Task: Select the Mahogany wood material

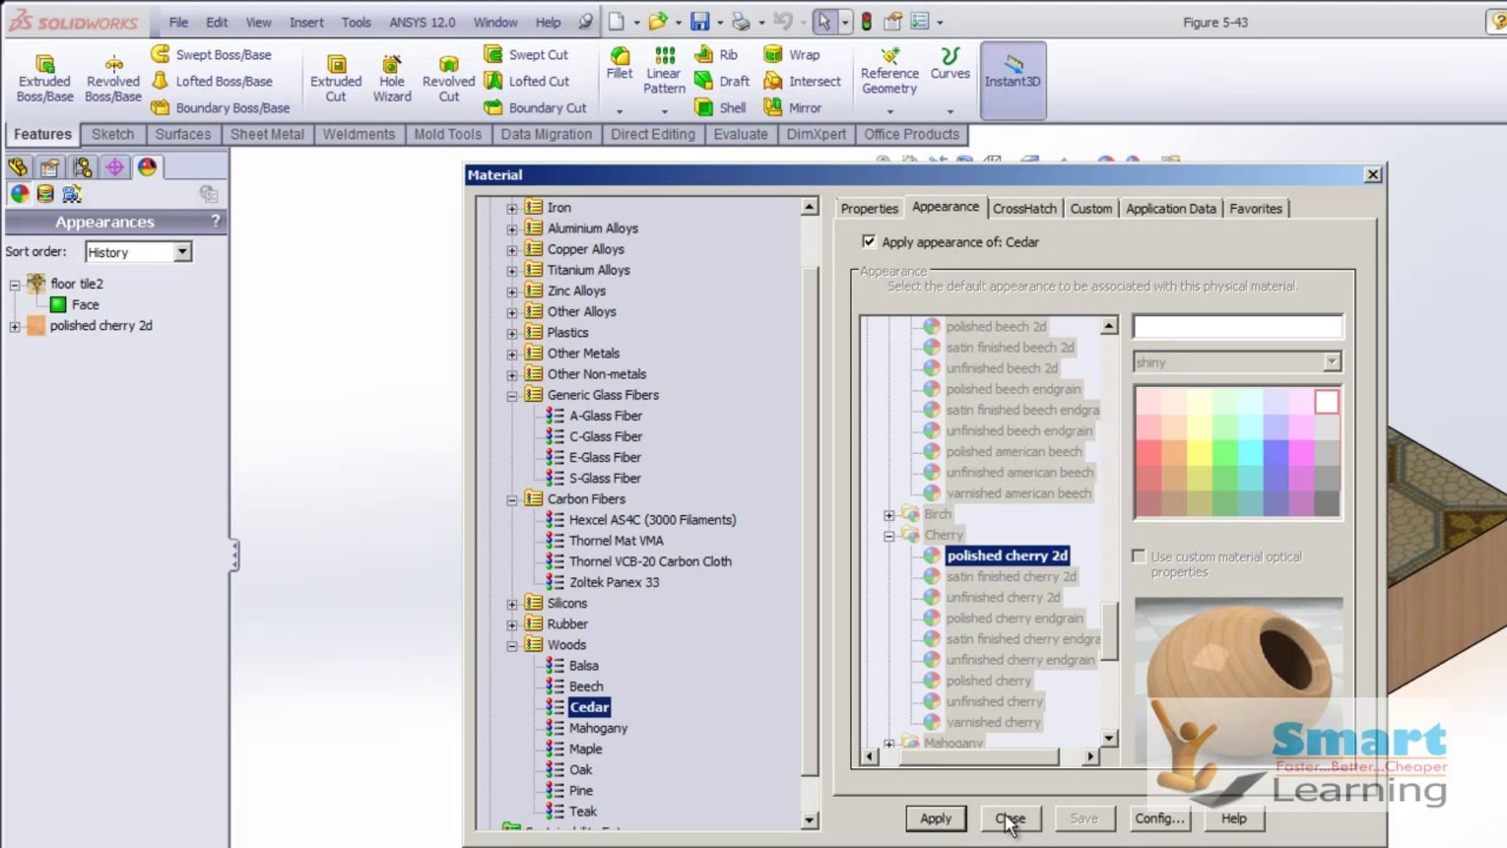Action: click(x=598, y=728)
